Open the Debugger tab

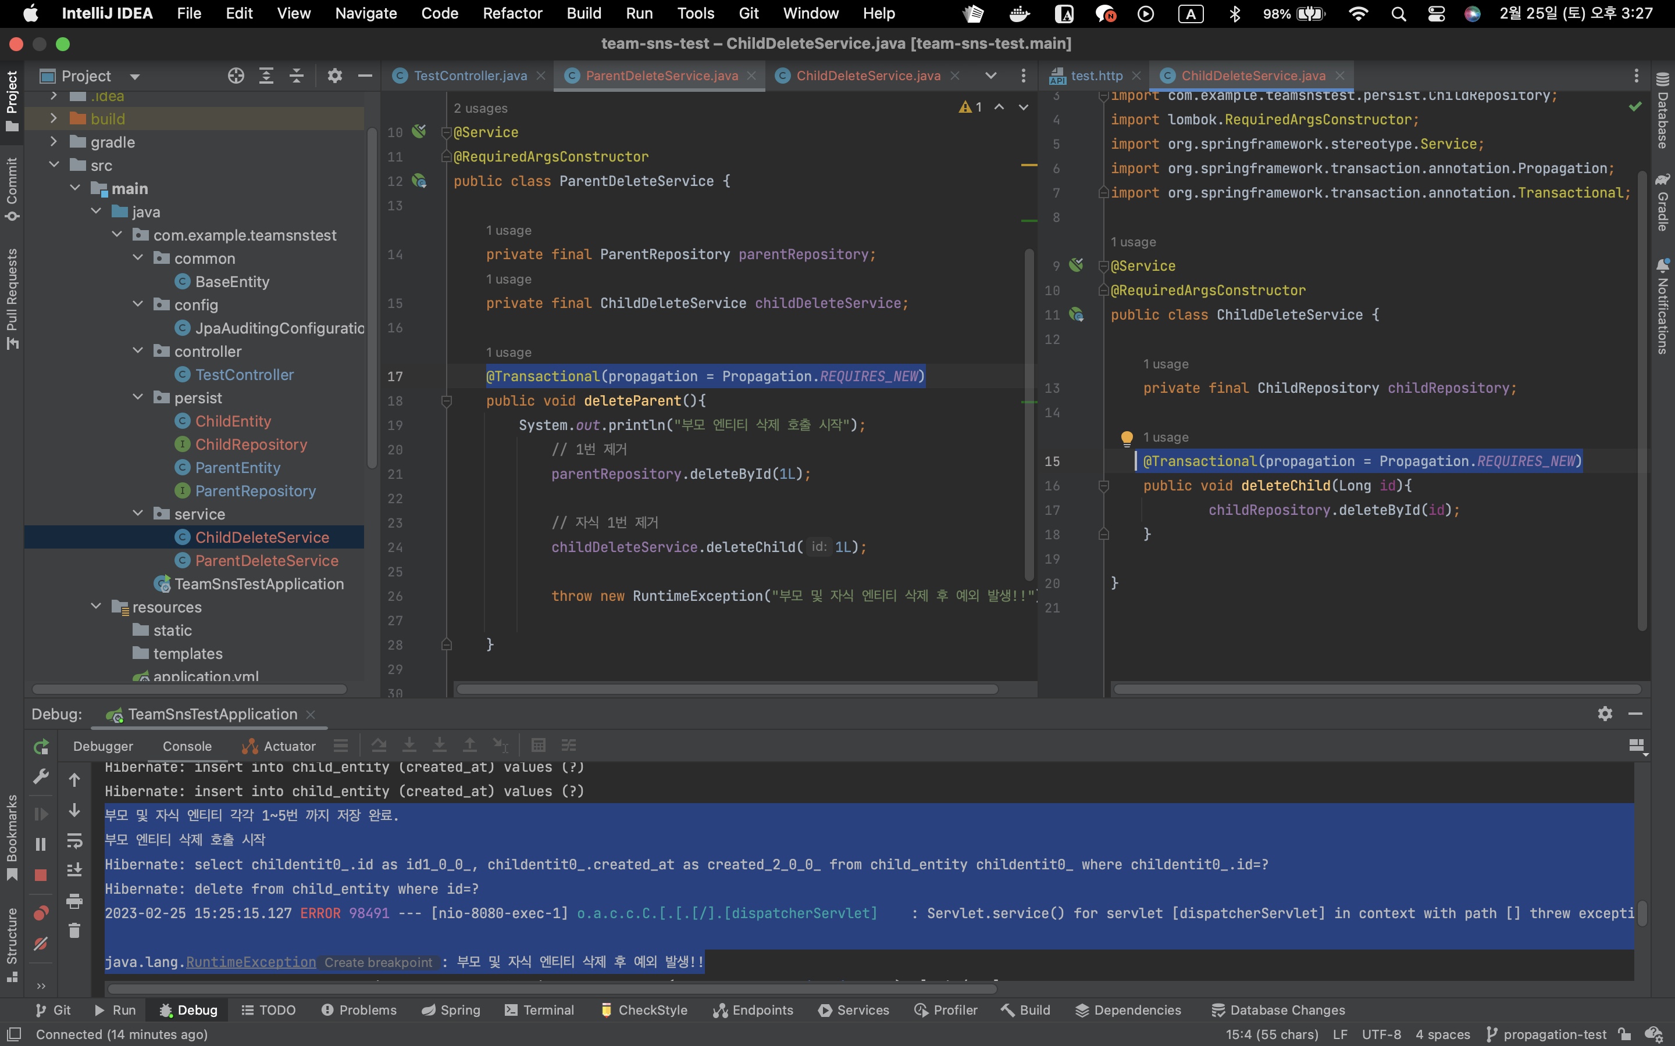click(x=103, y=746)
